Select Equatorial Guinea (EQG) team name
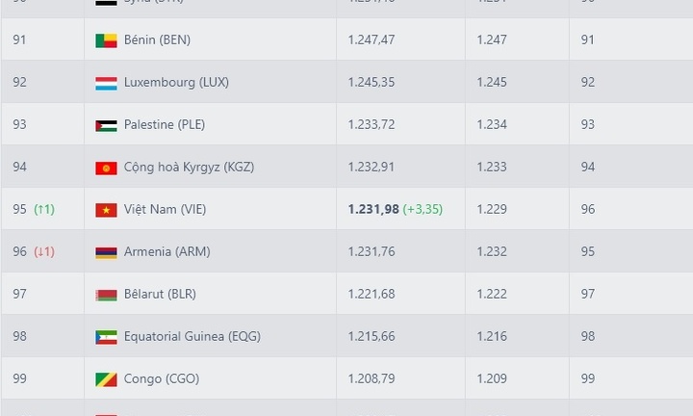Image resolution: width=693 pixels, height=416 pixels. coord(192,336)
